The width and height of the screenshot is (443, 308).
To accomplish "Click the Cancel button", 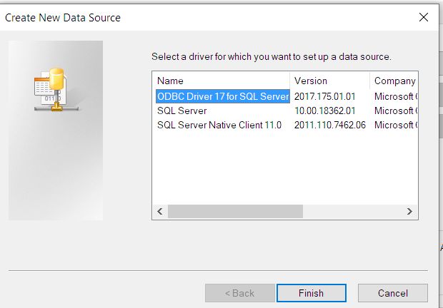I will point(393,293).
